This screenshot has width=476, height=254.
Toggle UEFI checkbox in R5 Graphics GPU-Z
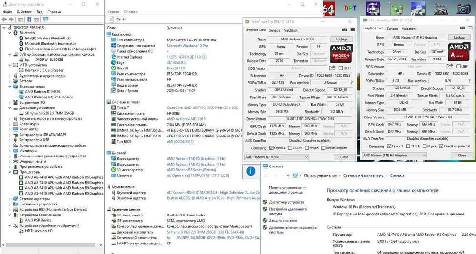tap(458, 67)
